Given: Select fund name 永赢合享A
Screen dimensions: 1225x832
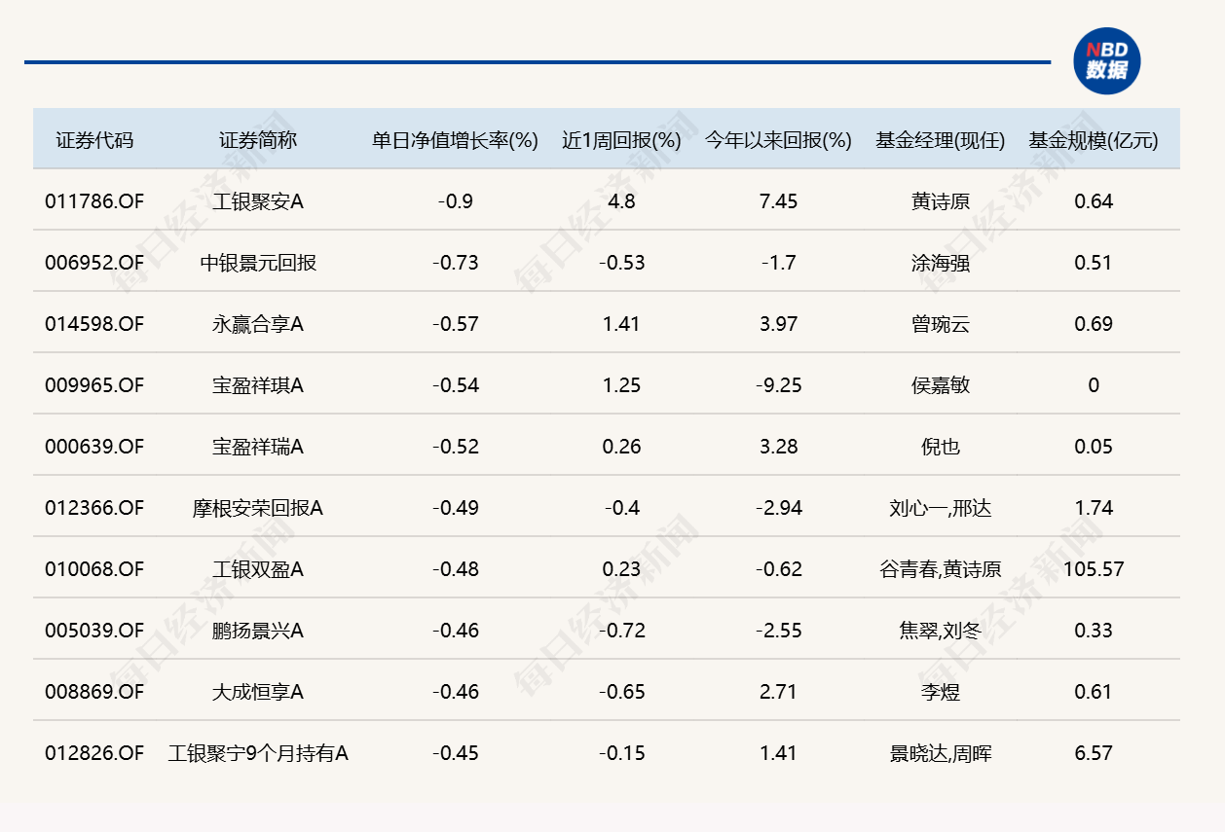Looking at the screenshot, I should tap(258, 324).
